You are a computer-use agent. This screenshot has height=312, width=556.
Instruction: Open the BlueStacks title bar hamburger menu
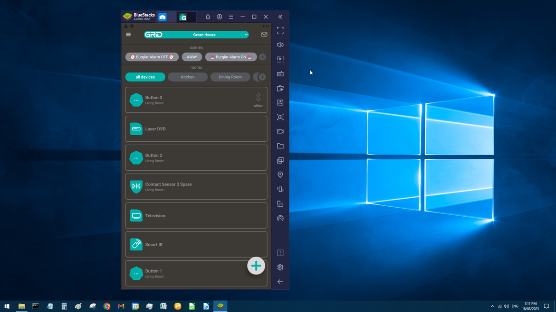[231, 17]
